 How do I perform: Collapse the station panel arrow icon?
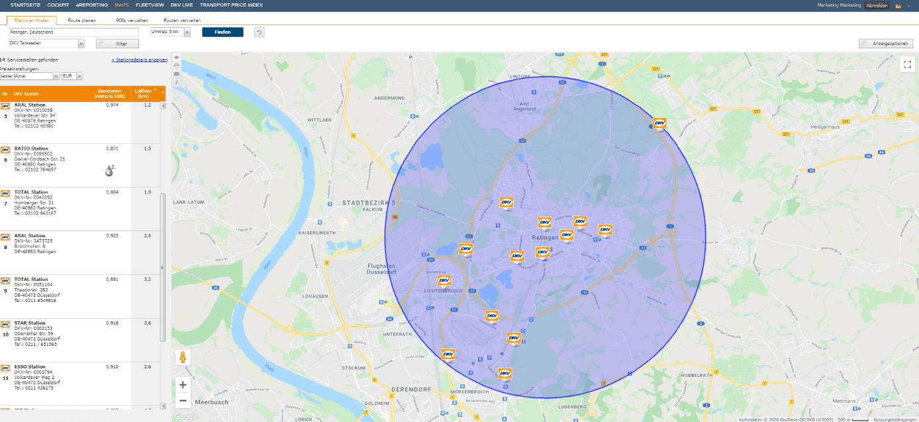pyautogui.click(x=176, y=58)
